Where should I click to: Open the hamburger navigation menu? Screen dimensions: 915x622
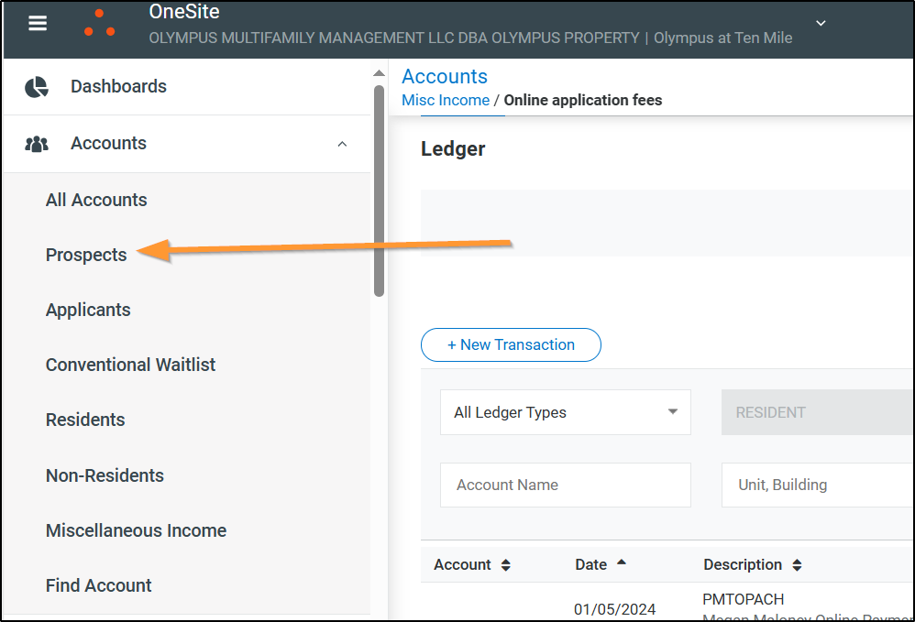click(38, 24)
